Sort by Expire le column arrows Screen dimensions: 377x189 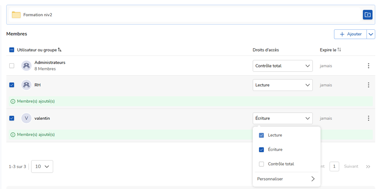339,50
